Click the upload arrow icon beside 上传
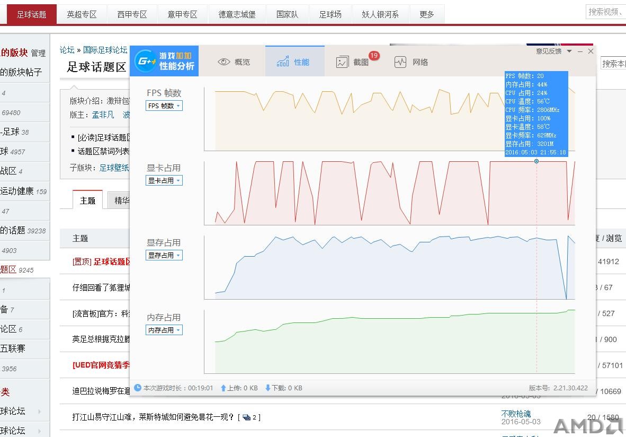This screenshot has width=626, height=437. [x=223, y=388]
